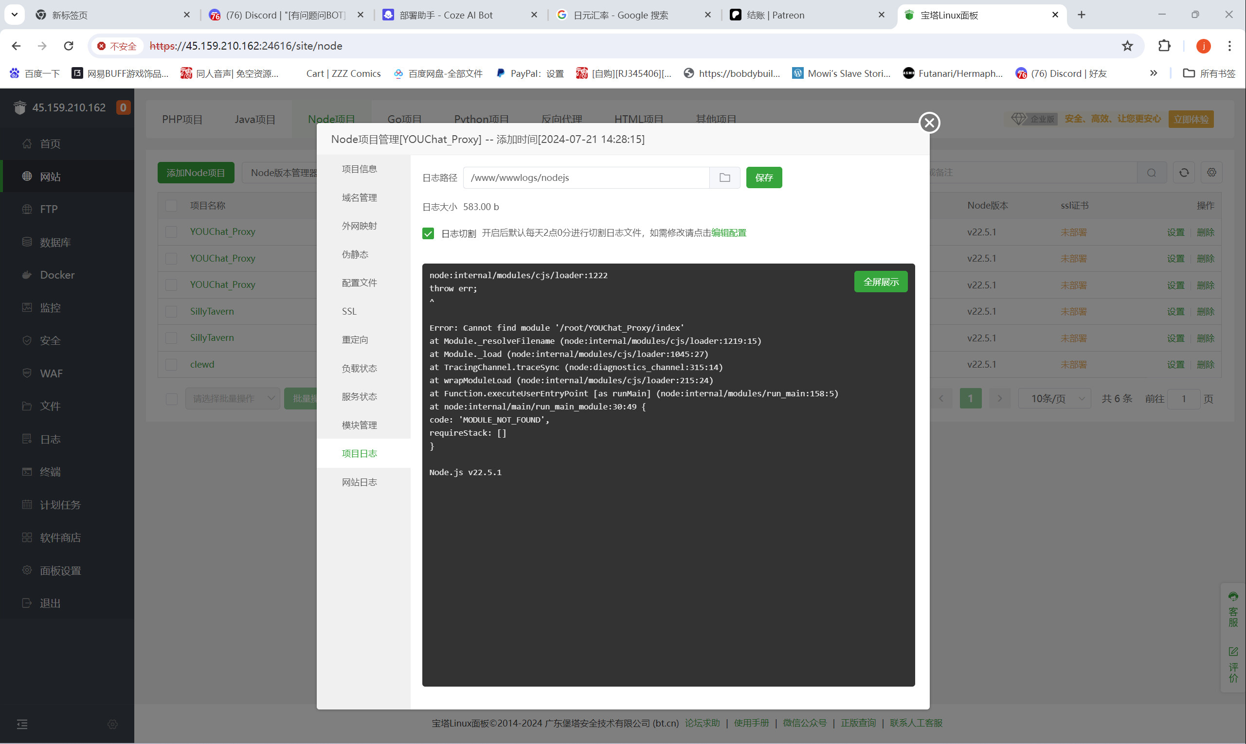Bookmark this page with star icon
Screen dimensions: 1246x744
1127,46
